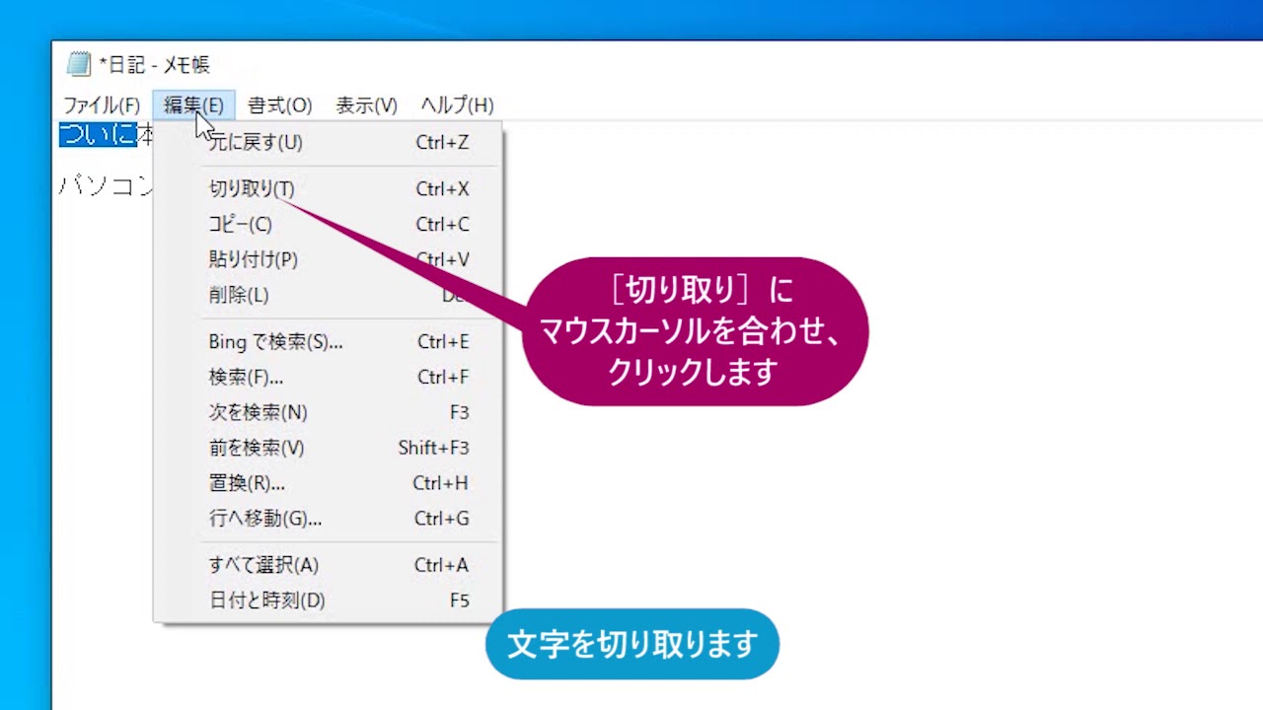The height and width of the screenshot is (710, 1263).
Task: Click the Notepad icon in title bar
Action: coord(79,64)
